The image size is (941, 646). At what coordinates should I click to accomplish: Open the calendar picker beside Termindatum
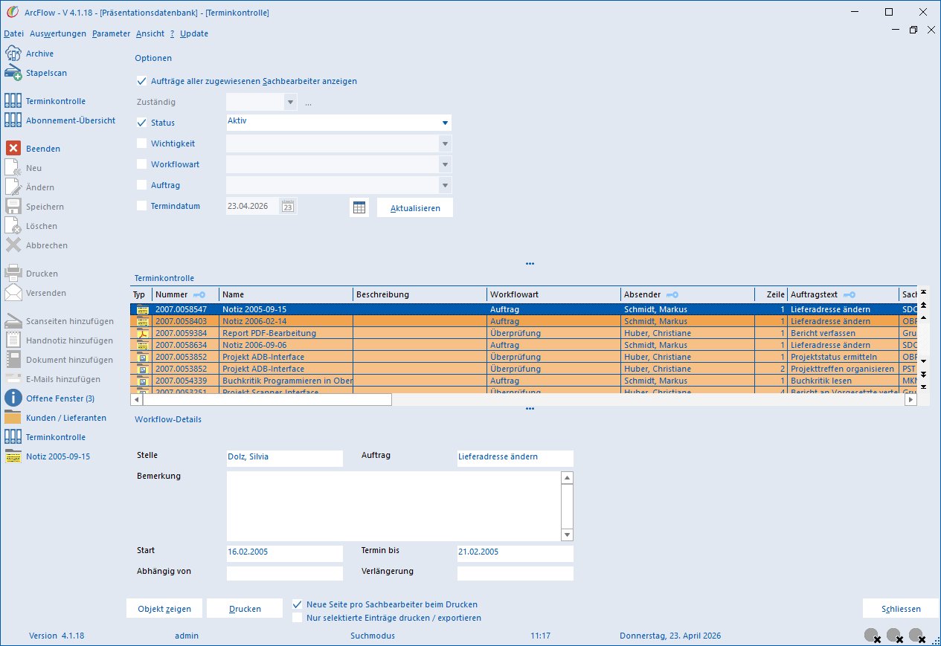[x=288, y=207]
